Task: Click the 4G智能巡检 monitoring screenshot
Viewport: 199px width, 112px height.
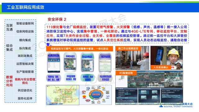Action: tap(149, 88)
